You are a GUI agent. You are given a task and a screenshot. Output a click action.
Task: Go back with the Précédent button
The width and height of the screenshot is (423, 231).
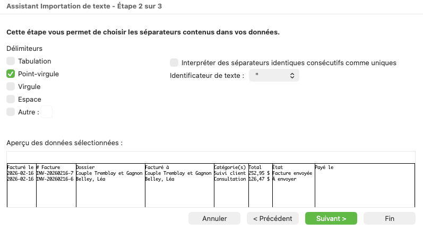point(273,218)
